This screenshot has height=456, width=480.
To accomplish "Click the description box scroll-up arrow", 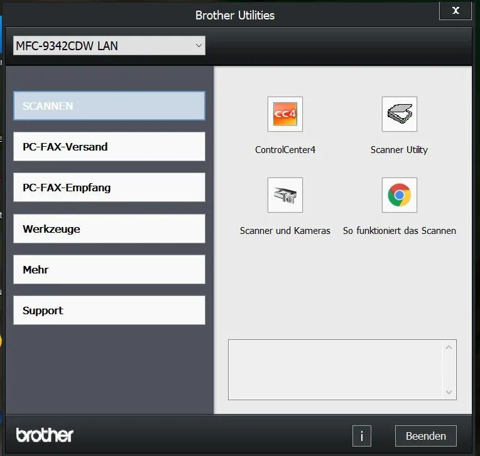I will click(449, 347).
